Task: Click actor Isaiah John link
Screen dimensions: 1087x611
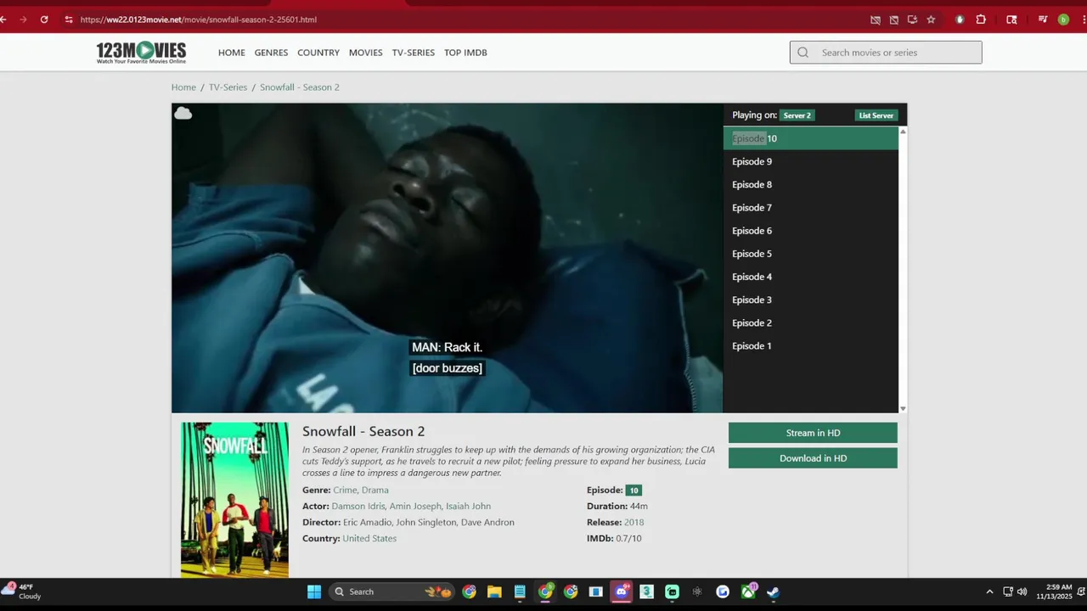Action: click(x=468, y=506)
